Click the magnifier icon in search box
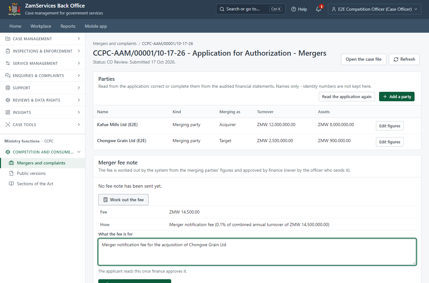The image size is (429, 283). (x=222, y=9)
